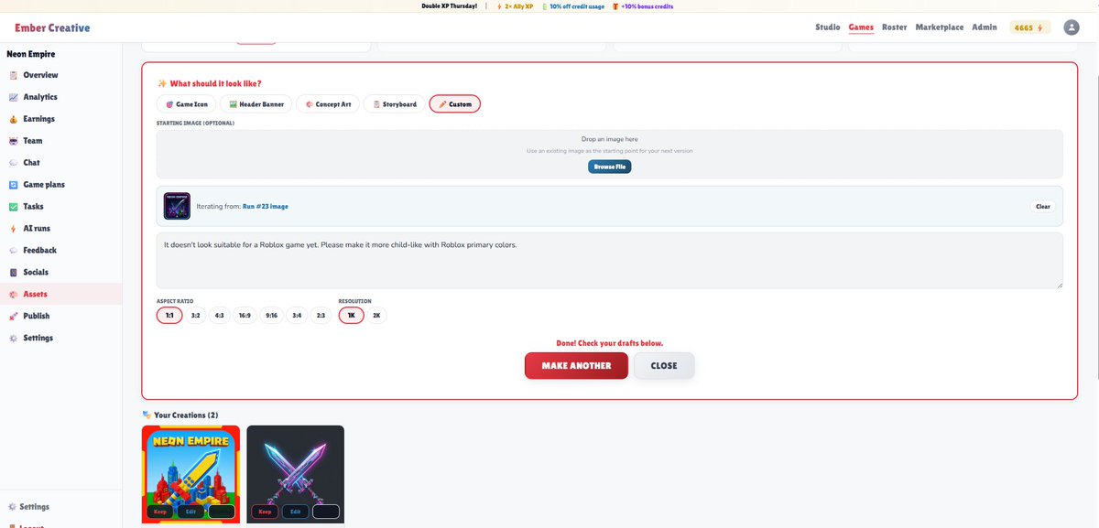Click the sparkle icon beside 'What should it look like?'
Screen dimensions: 1099x528
(x=162, y=83)
